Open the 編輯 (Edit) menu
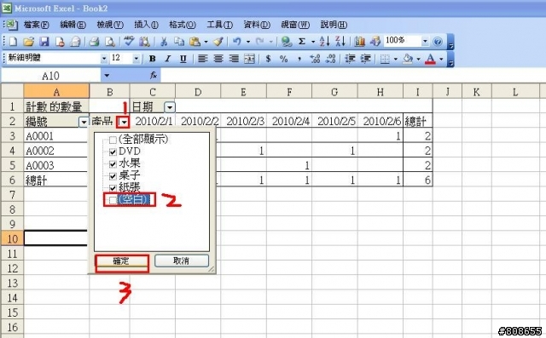 pos(73,25)
